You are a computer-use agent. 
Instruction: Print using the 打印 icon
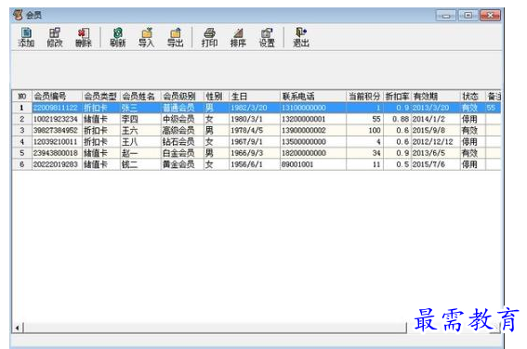[209, 37]
